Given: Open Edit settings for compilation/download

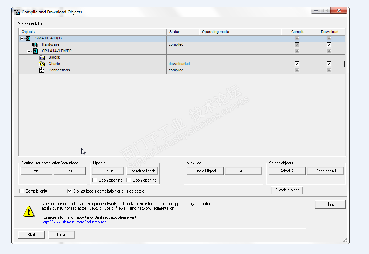Looking at the screenshot, I should coord(36,171).
